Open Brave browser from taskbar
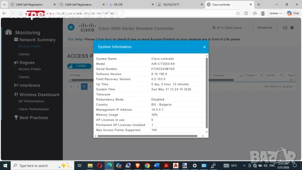The height and width of the screenshot is (170, 302). (137, 166)
